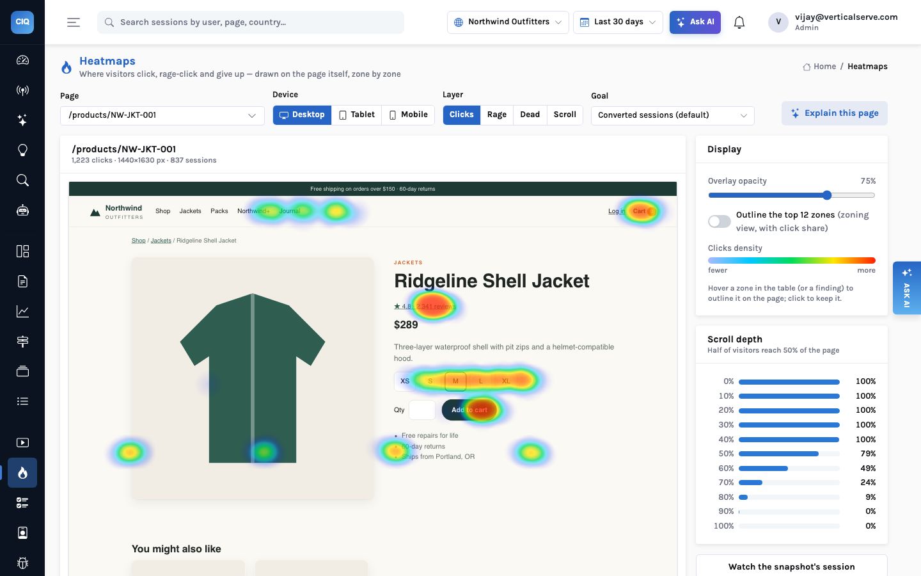Click the Home breadcrumb link

(825, 67)
